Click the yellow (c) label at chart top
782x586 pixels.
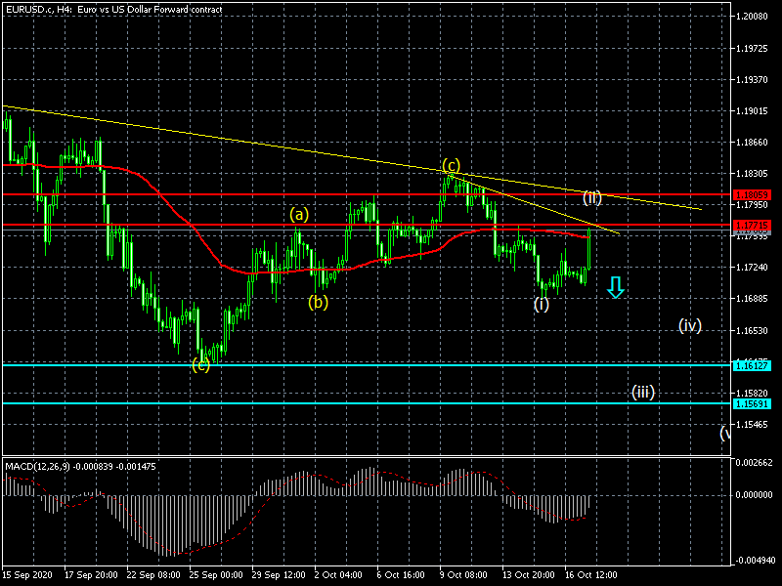point(451,165)
